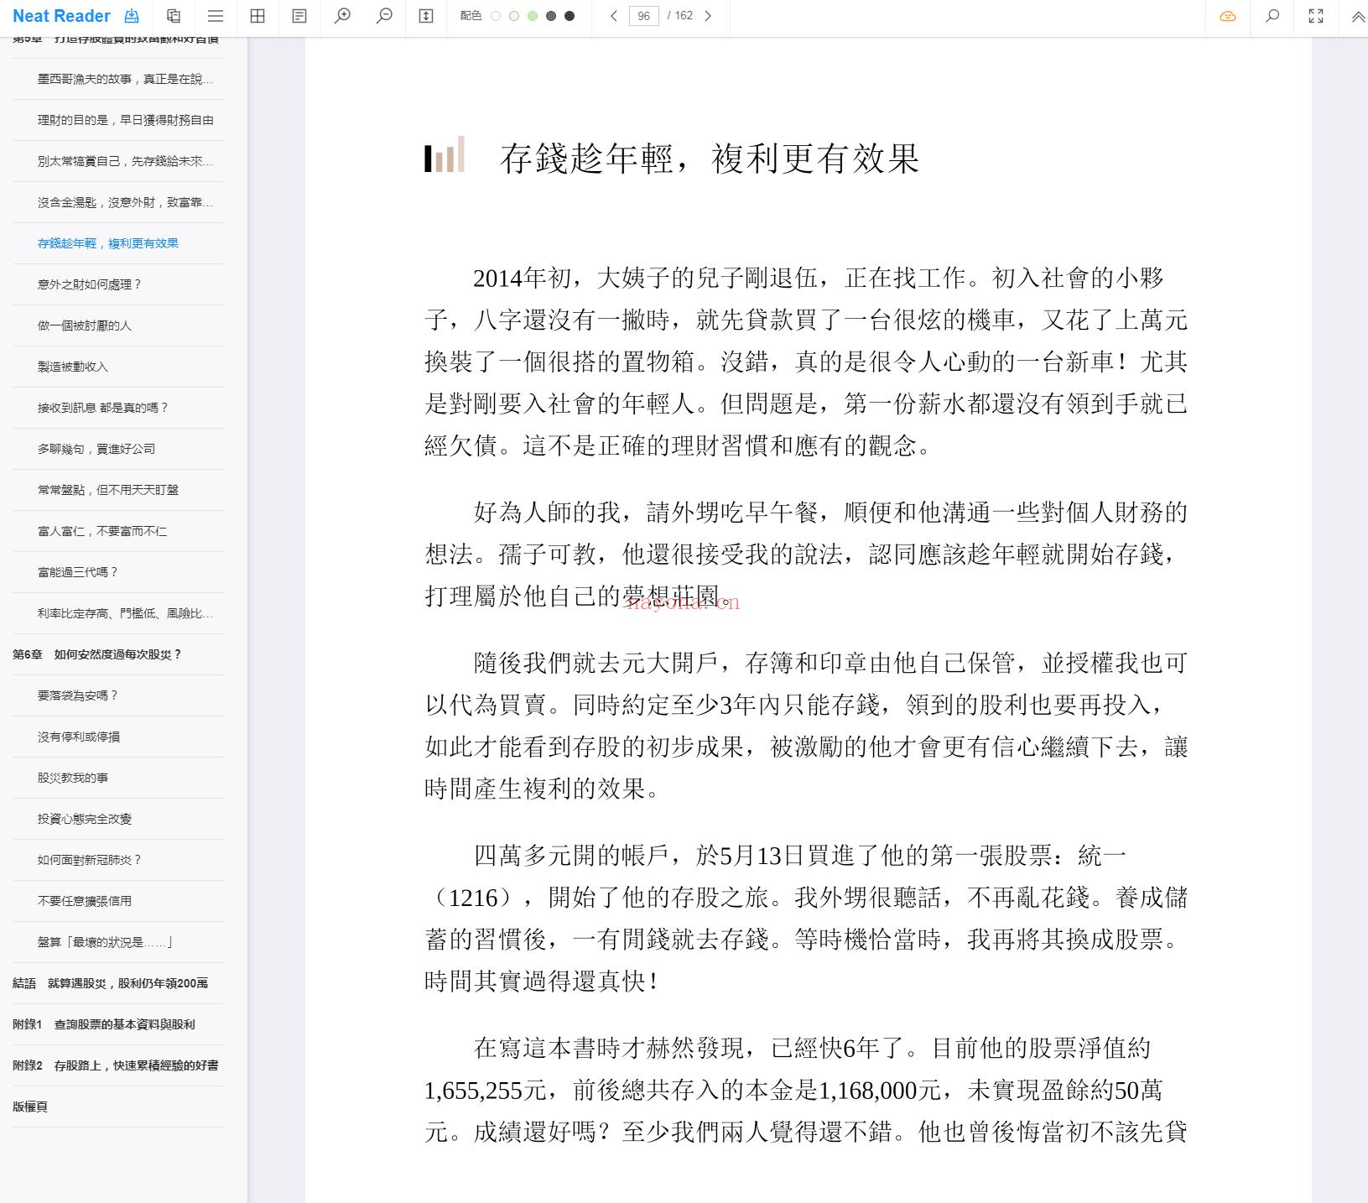Open chapter 如何面對新冠肺炎？
This screenshot has width=1368, height=1203.
(x=90, y=860)
